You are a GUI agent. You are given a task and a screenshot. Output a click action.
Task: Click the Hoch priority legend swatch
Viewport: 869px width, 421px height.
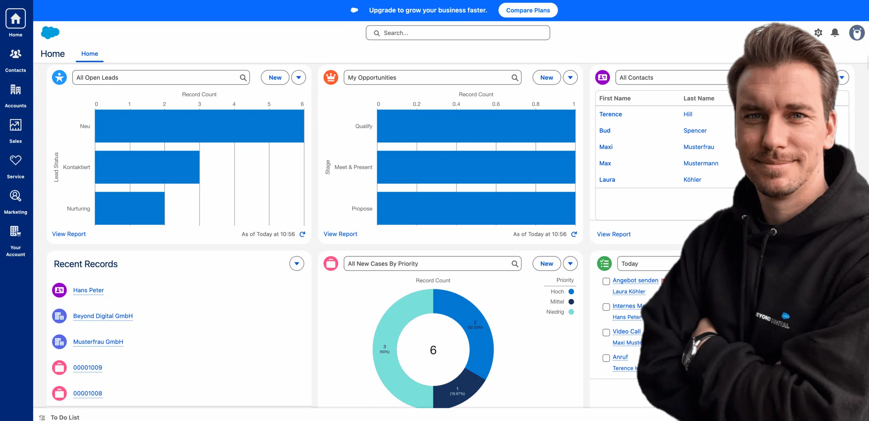[x=571, y=291]
